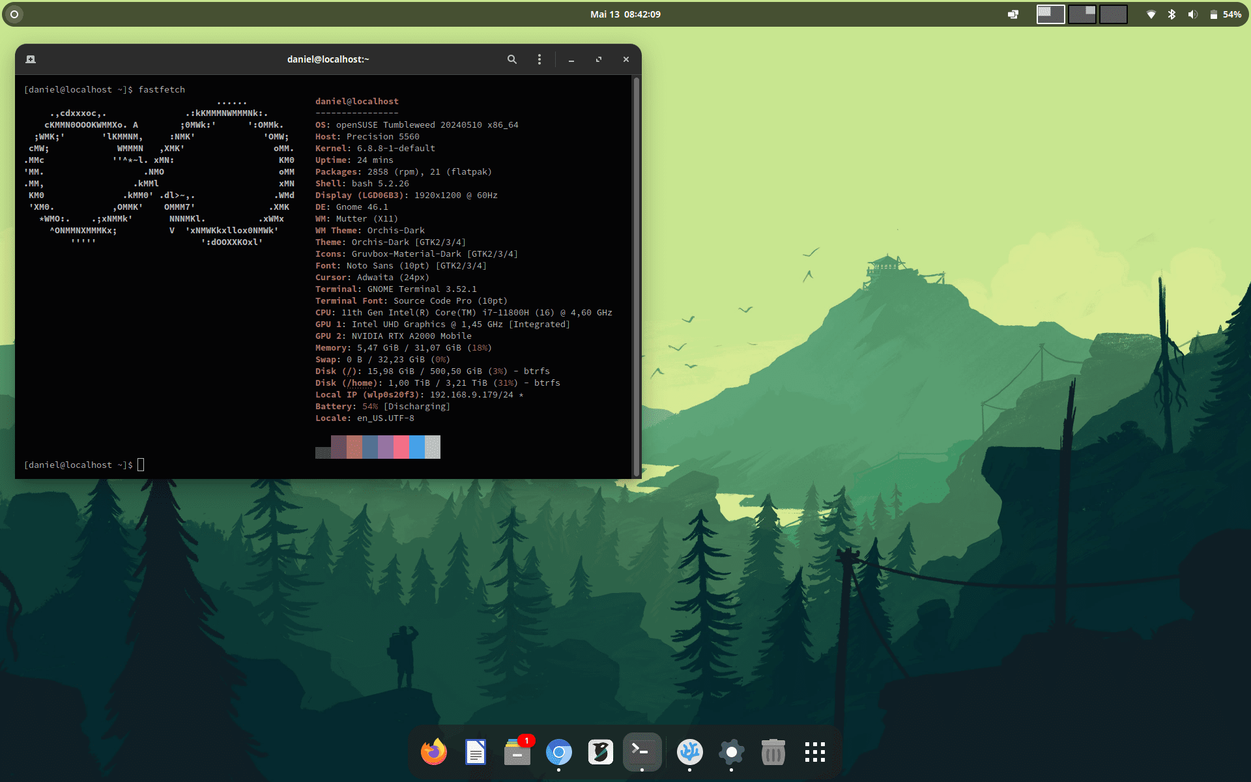1251x782 pixels.
Task: Open the clock Mai 13 08:42:09 menu
Action: [x=625, y=14]
